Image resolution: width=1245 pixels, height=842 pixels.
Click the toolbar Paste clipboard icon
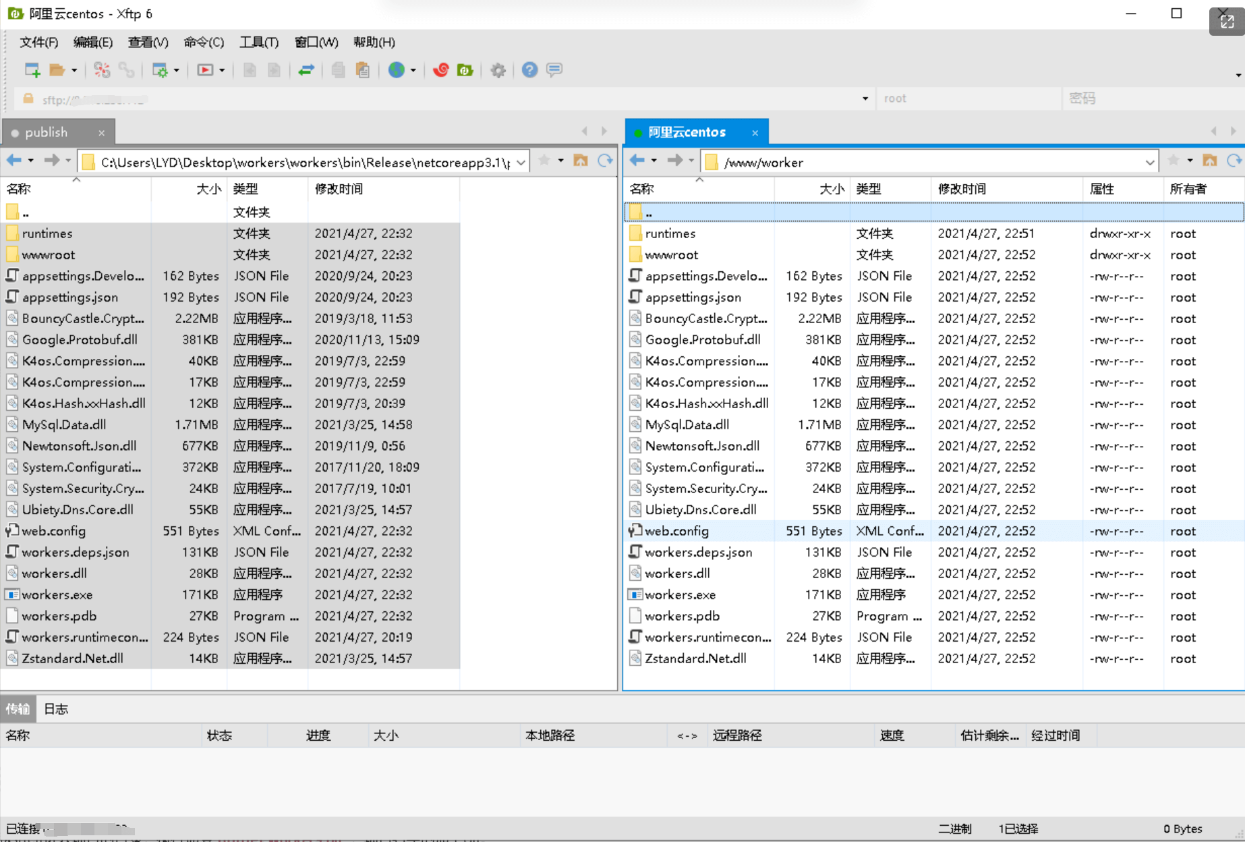[363, 70]
